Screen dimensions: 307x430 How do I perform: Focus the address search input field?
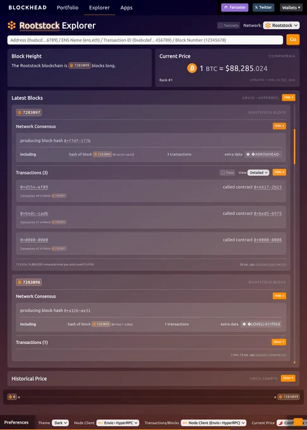coord(145,40)
